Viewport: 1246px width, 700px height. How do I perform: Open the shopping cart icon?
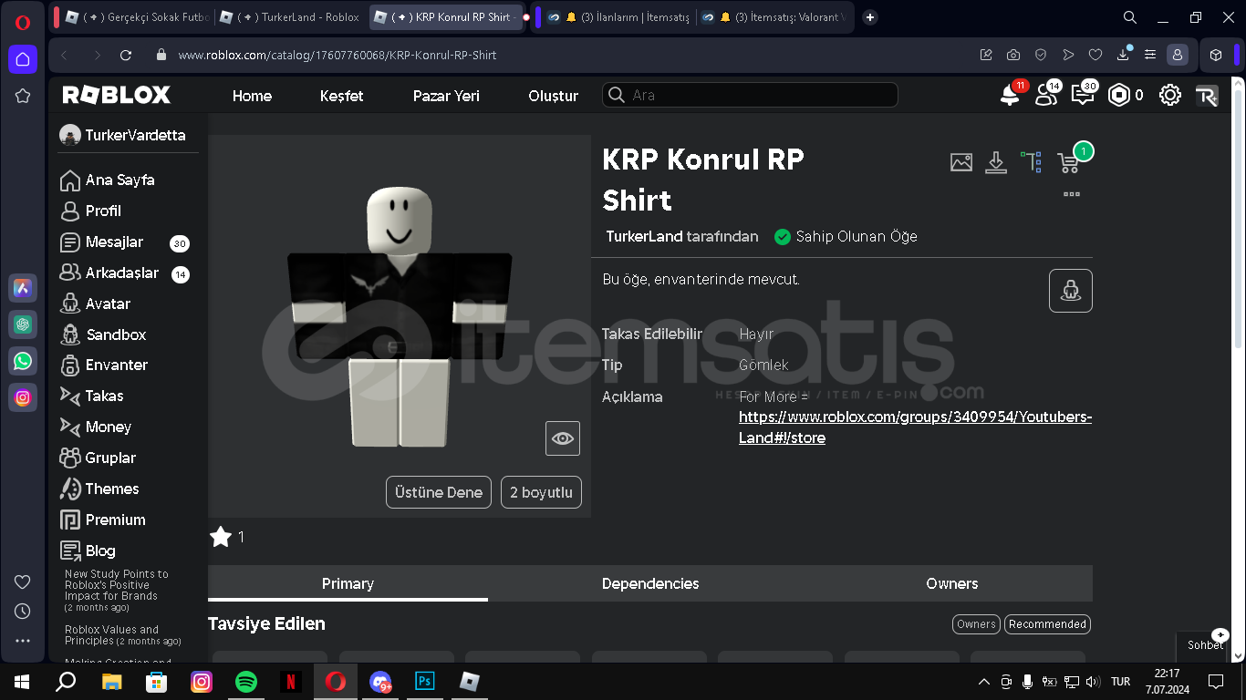point(1068,163)
